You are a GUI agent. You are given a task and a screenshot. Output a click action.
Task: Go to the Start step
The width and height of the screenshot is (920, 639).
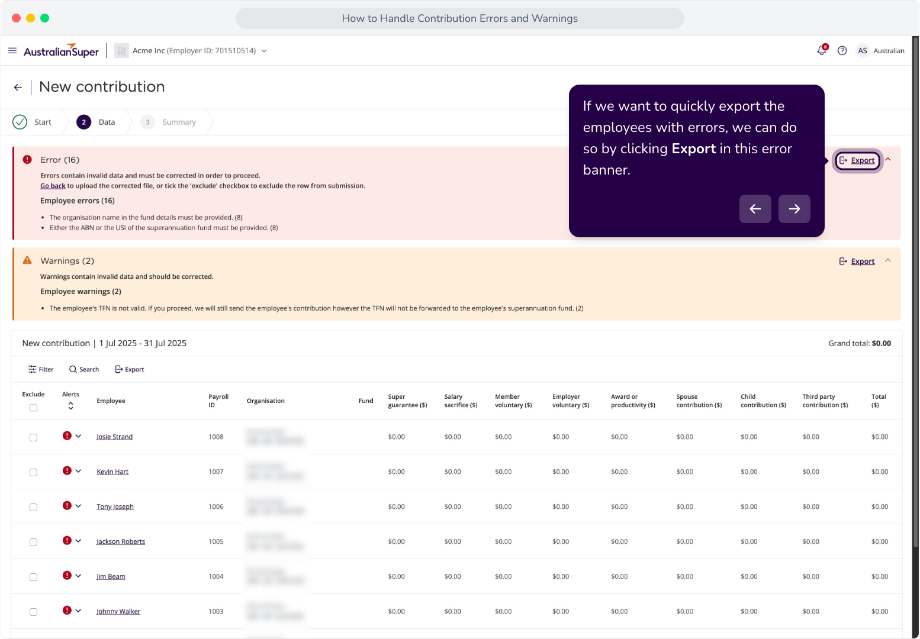coord(32,122)
